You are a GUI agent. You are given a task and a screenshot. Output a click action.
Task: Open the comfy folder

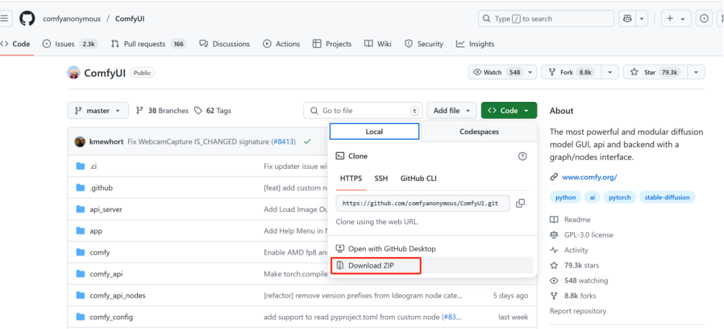click(x=99, y=252)
